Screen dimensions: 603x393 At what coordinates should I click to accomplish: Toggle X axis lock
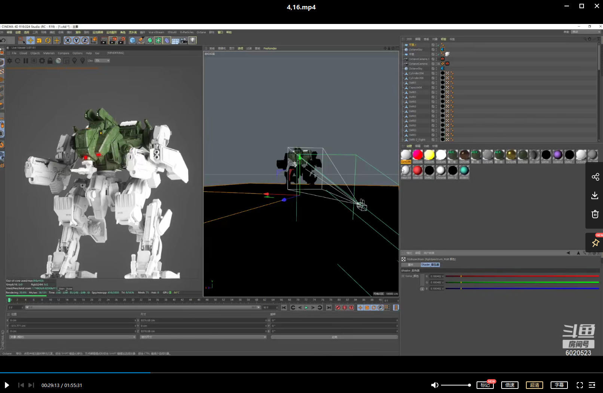[x=68, y=40]
